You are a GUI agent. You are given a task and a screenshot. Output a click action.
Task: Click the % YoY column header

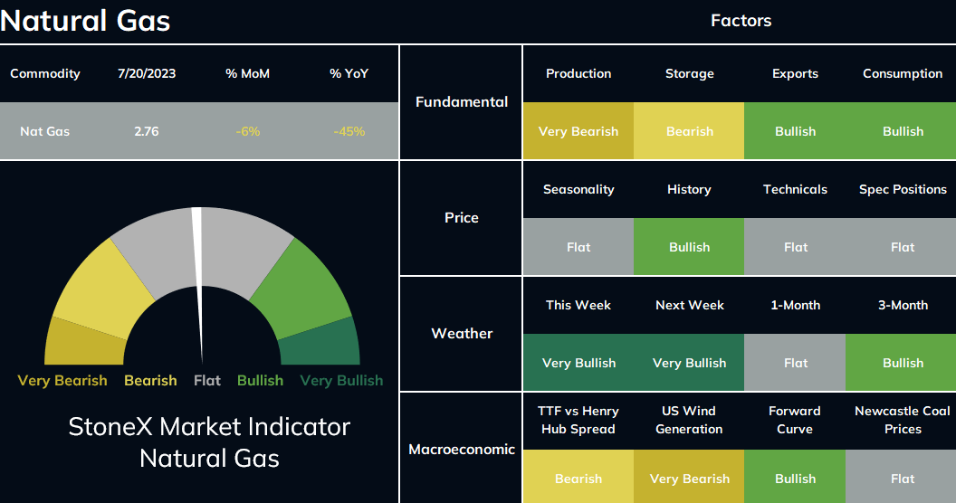click(x=349, y=73)
